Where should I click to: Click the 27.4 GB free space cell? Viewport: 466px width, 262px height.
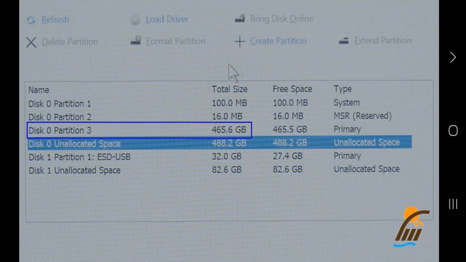[288, 156]
